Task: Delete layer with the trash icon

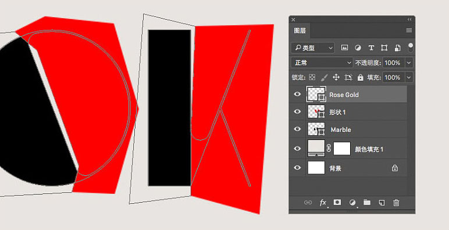Action: tap(396, 203)
